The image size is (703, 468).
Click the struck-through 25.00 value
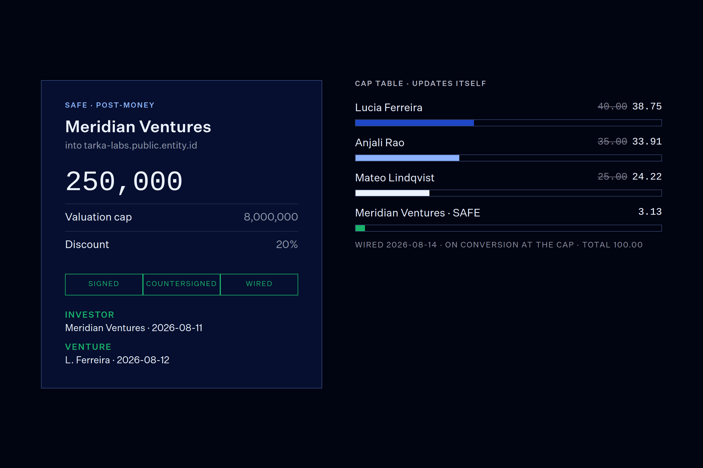coord(612,176)
